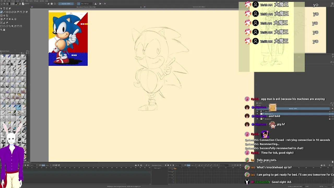
Task: Select the Move tool in the toolbox
Action: tap(4, 15)
